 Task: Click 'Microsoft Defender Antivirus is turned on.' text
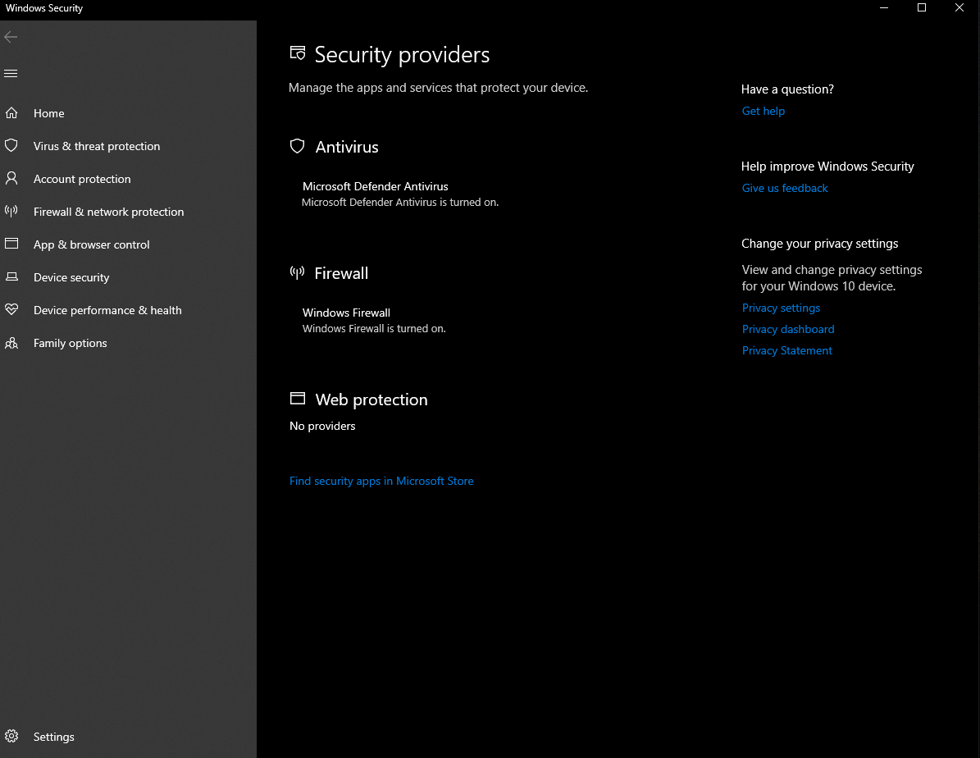pyautogui.click(x=400, y=202)
